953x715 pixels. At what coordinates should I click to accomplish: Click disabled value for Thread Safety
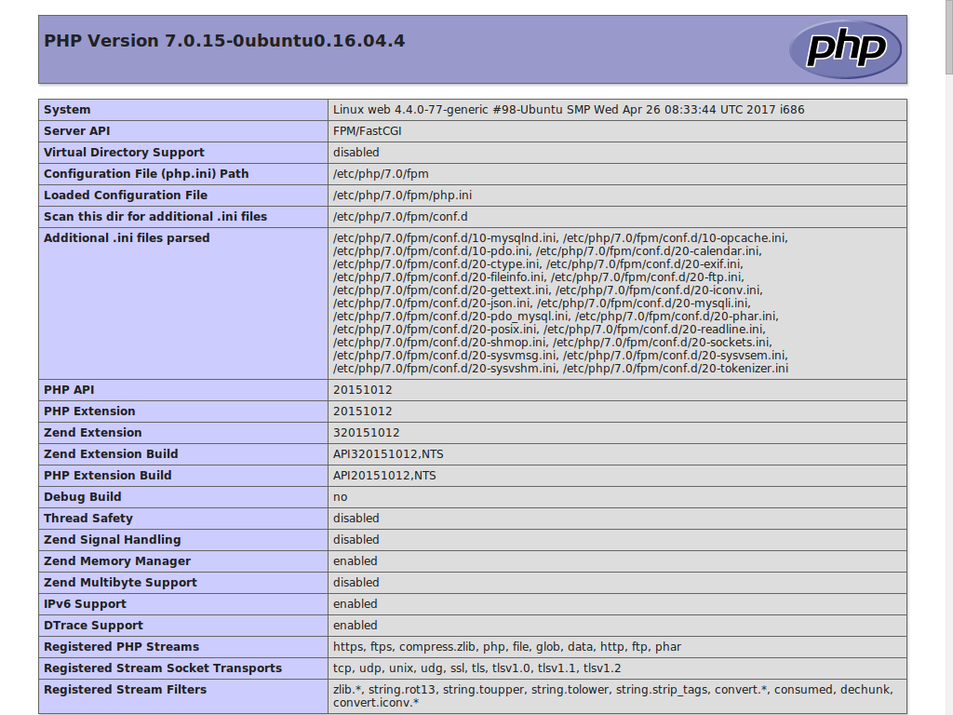(356, 518)
